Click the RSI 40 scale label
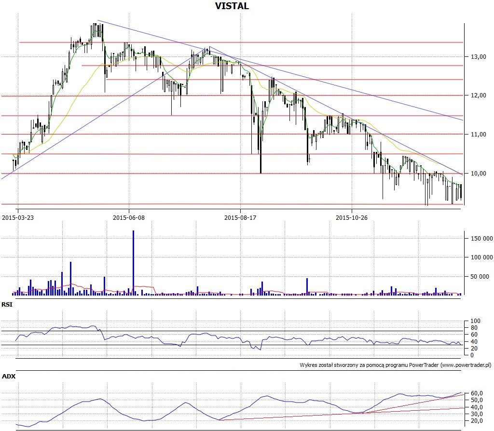The width and height of the screenshot is (494, 431). tap(474, 342)
